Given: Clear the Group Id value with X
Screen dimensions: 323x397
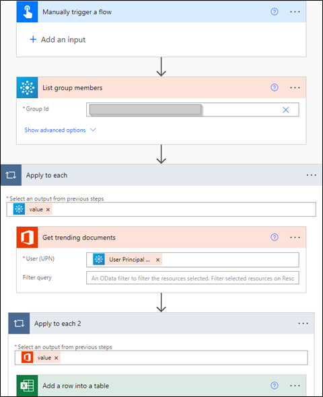Looking at the screenshot, I should click(286, 110).
